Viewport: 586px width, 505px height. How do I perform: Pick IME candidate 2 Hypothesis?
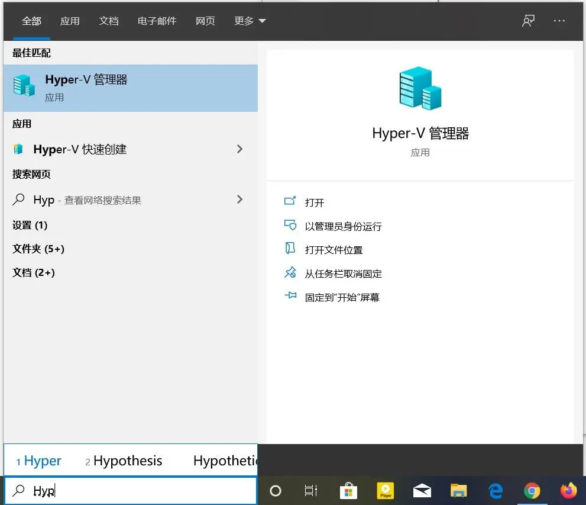click(x=124, y=461)
